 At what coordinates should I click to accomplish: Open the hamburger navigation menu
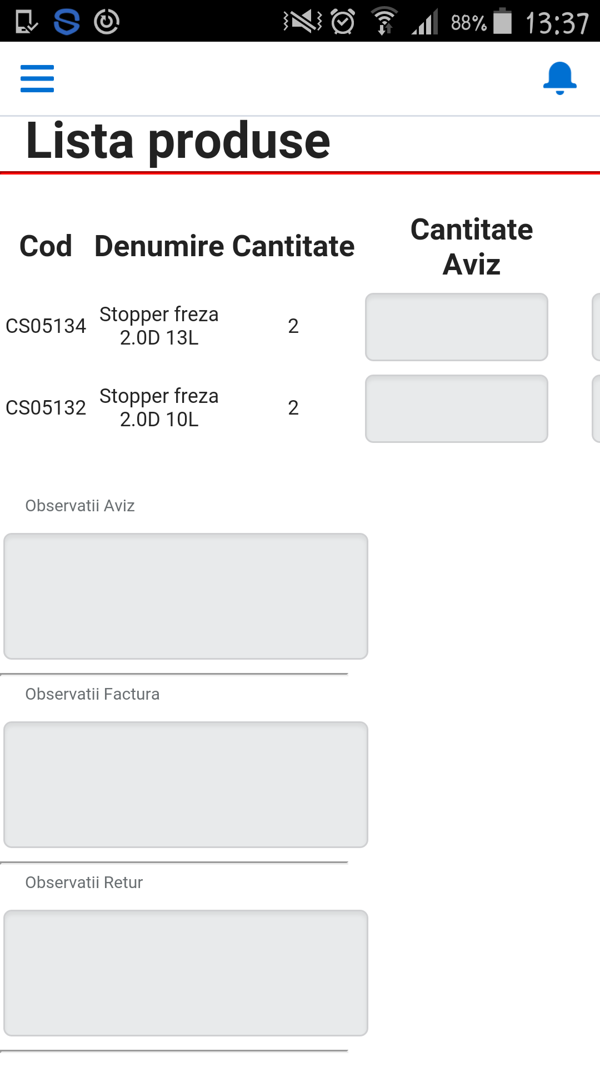pyautogui.click(x=37, y=78)
